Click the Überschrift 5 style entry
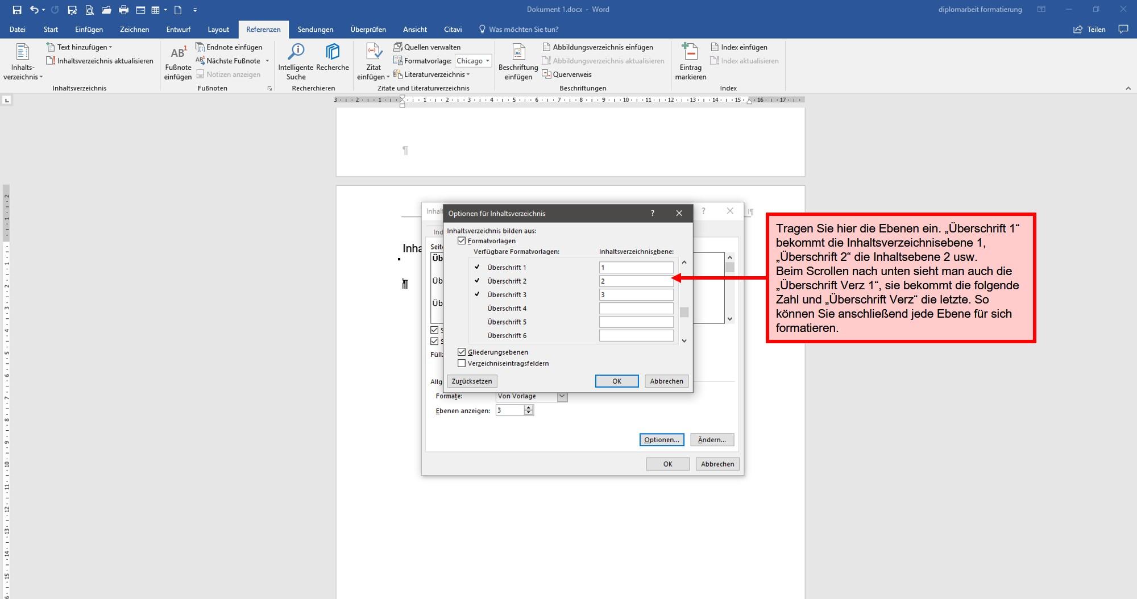Image resolution: width=1137 pixels, height=599 pixels. tap(507, 322)
